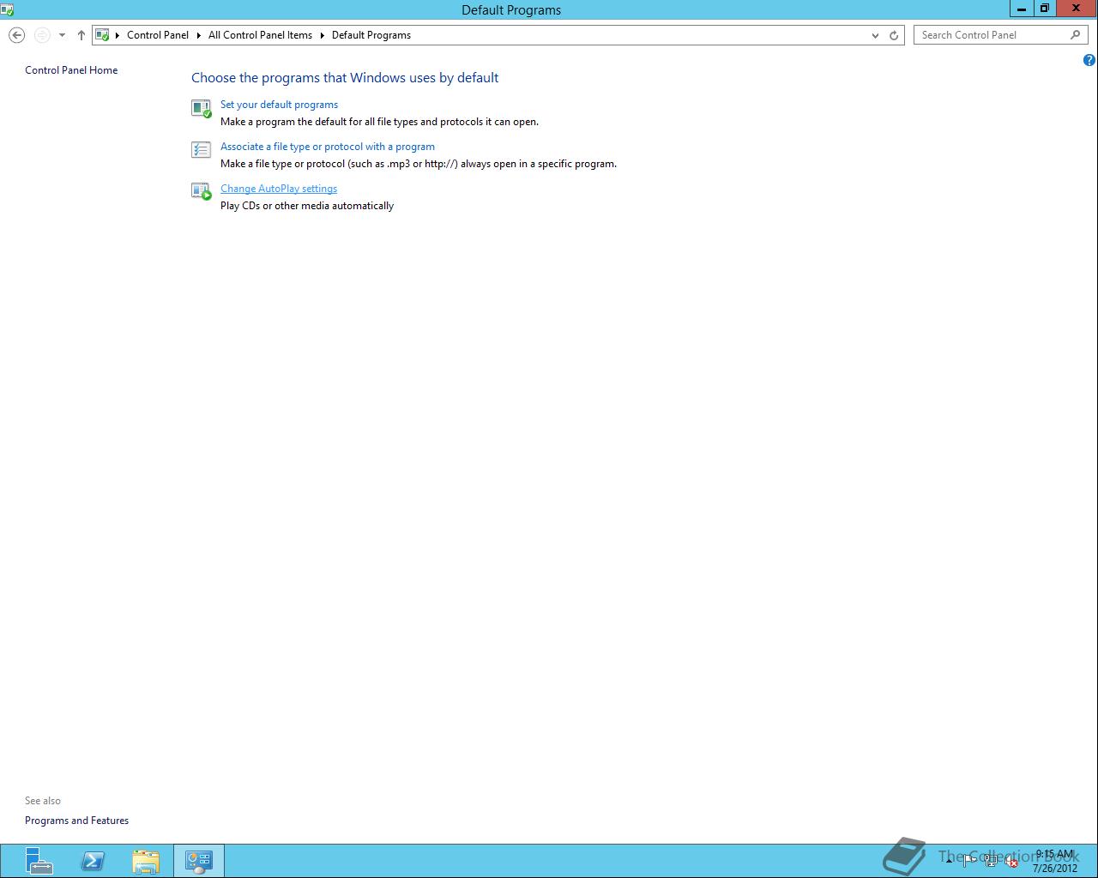
Task: Restore down the Default Programs window
Action: [1044, 9]
